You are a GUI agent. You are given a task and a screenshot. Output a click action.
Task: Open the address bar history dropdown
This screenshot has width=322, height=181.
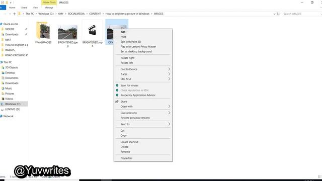pyautogui.click(x=274, y=14)
